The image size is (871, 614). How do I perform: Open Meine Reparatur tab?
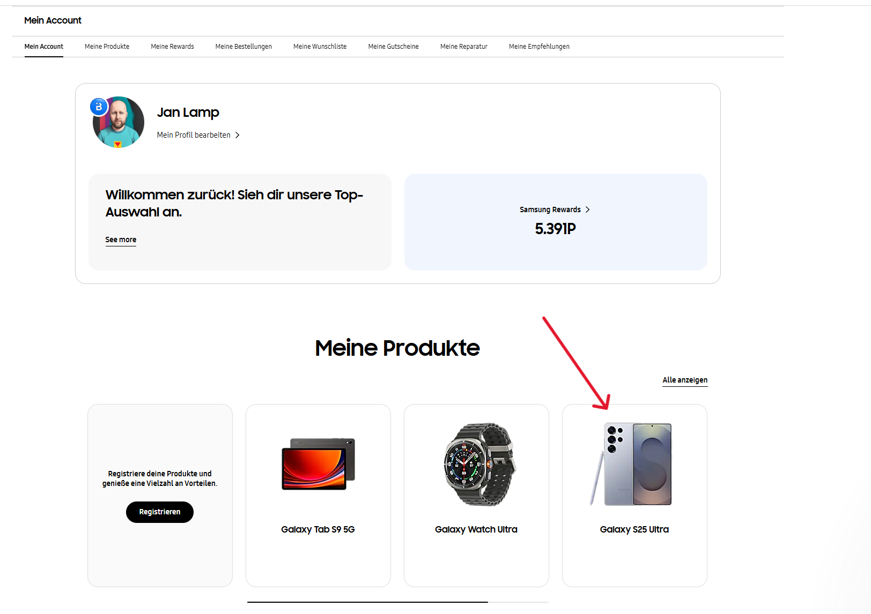463,47
